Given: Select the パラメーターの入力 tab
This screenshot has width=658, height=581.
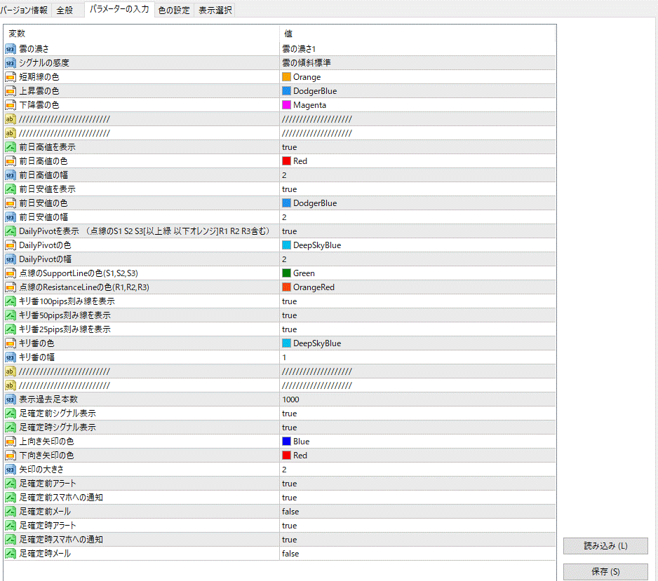Looking at the screenshot, I should 119,9.
